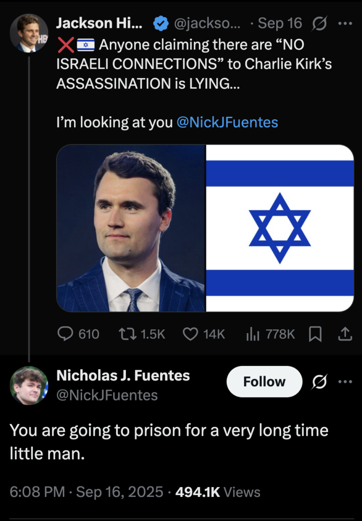Like the post with heart icon
This screenshot has width=362, height=521.
(189, 334)
